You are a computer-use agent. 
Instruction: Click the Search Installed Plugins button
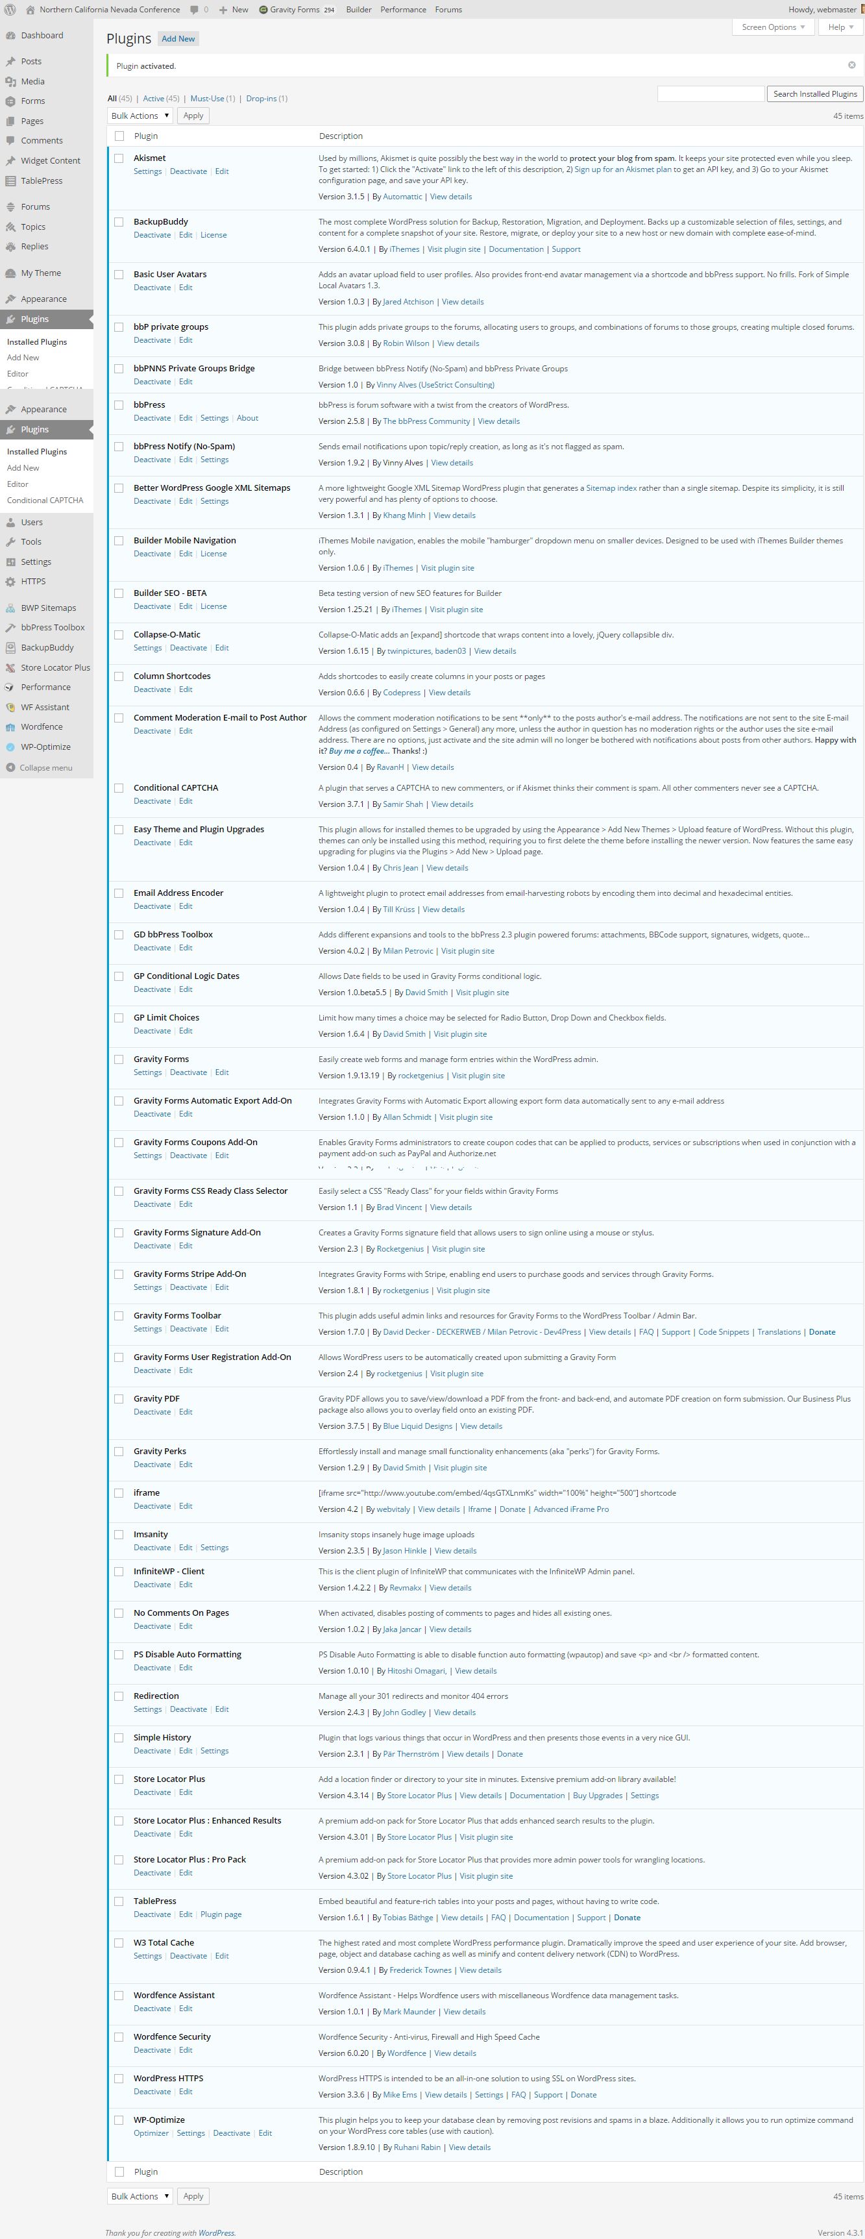(814, 94)
